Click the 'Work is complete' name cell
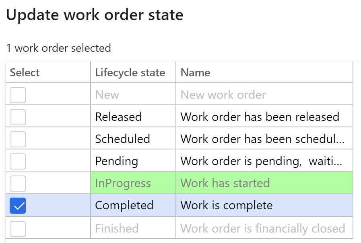The height and width of the screenshot is (243, 361). 264,205
